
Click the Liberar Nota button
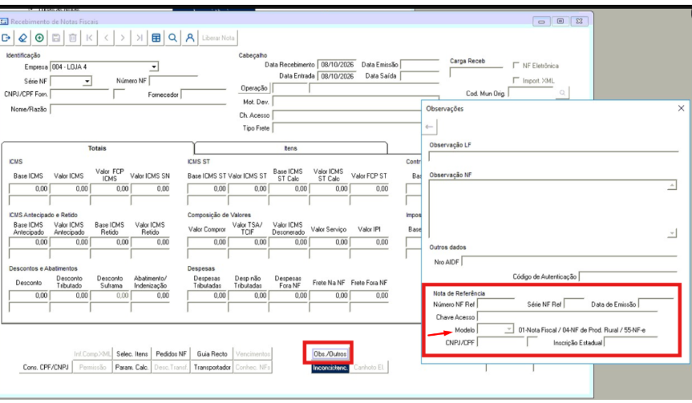218,38
